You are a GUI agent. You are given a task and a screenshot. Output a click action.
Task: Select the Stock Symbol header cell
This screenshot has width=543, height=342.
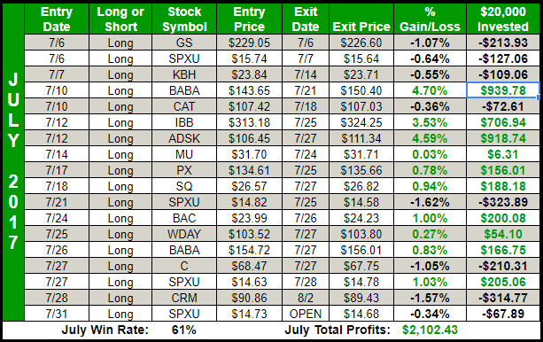tap(184, 19)
